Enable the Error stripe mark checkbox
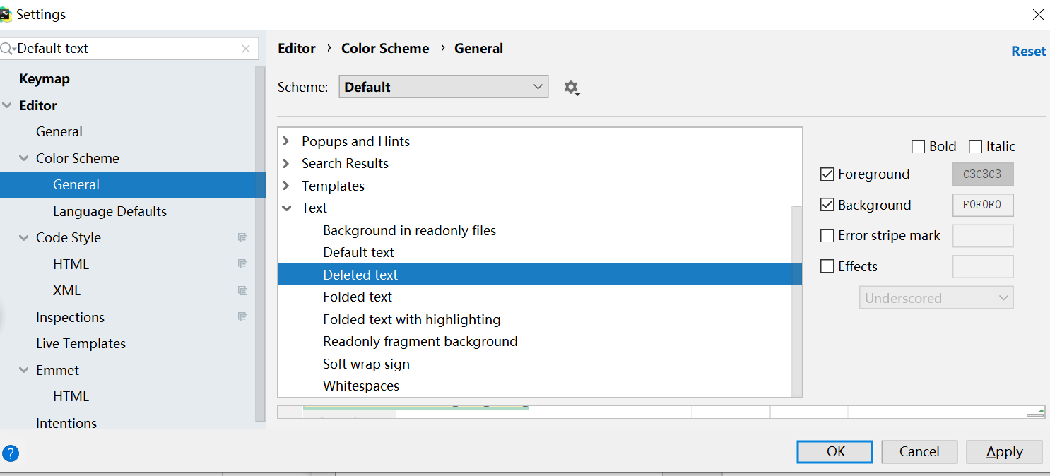 (x=827, y=235)
